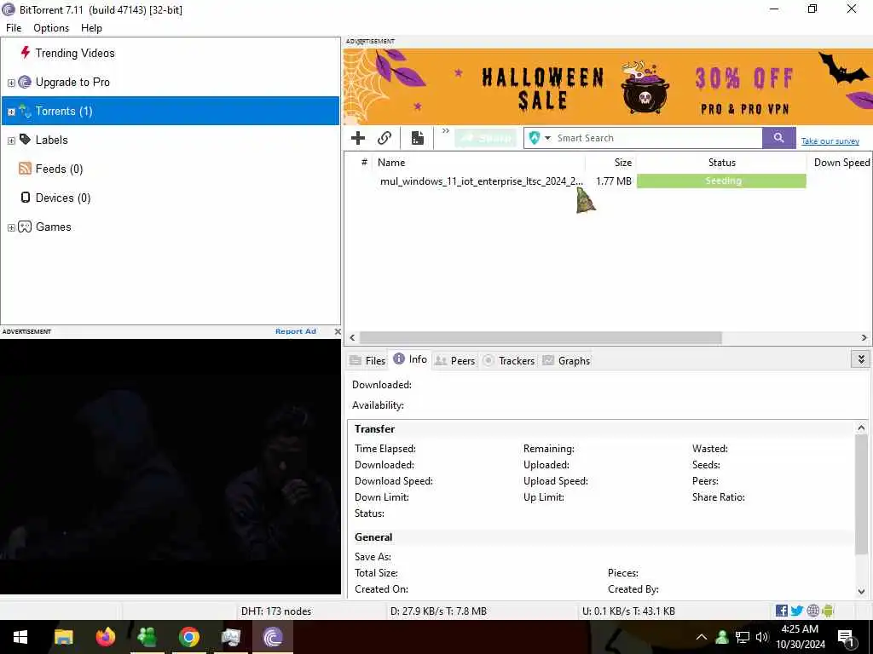The image size is (873, 654).
Task: Click the torrent list horizontal scrollbar thumb
Action: [541, 337]
